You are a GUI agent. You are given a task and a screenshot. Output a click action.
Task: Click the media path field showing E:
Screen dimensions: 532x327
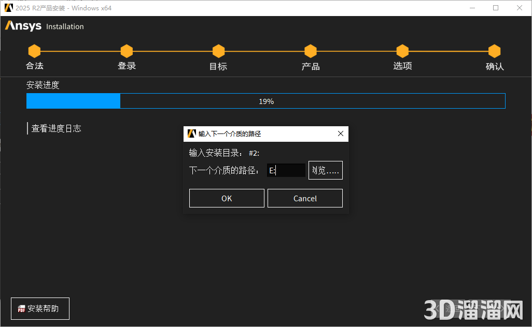[x=286, y=170]
